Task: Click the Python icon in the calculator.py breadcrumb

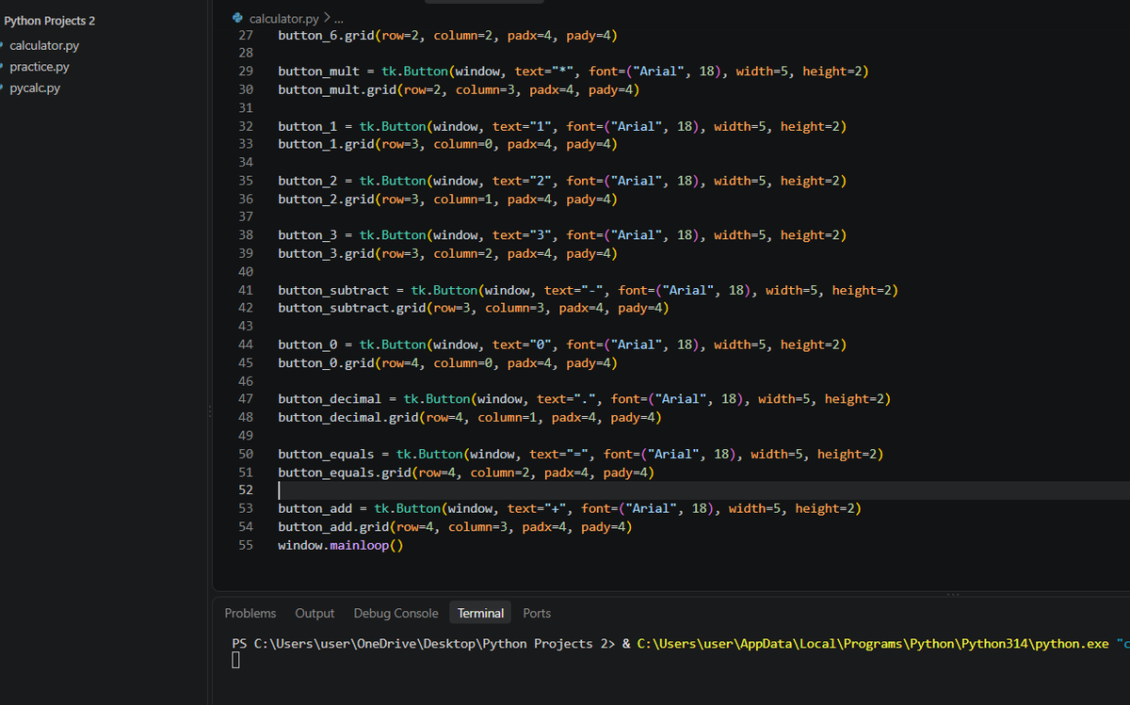Action: coord(237,18)
